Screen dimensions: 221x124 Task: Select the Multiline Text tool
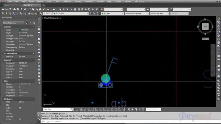point(39,80)
